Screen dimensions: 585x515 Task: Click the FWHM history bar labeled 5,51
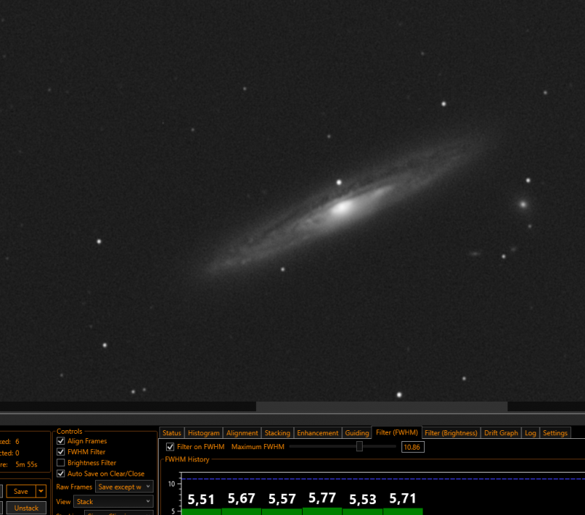click(x=201, y=511)
